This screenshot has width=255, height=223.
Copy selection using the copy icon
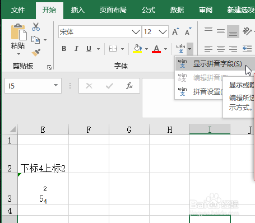click(35, 40)
